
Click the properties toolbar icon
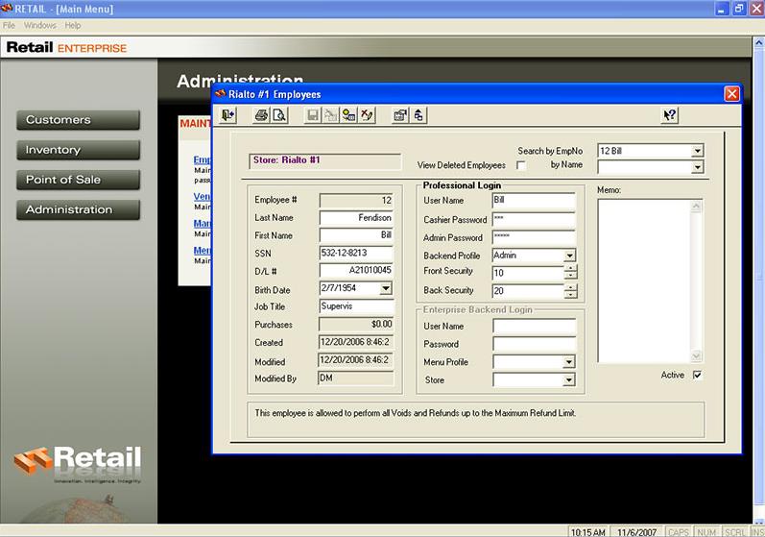(400, 115)
